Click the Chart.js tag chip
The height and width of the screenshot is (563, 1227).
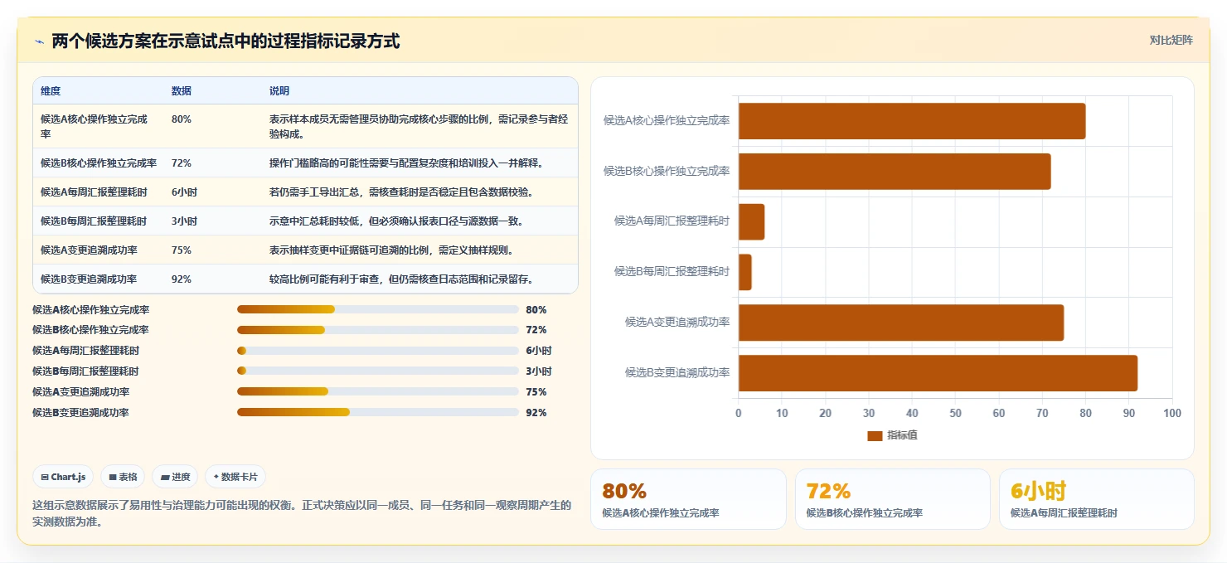point(63,477)
